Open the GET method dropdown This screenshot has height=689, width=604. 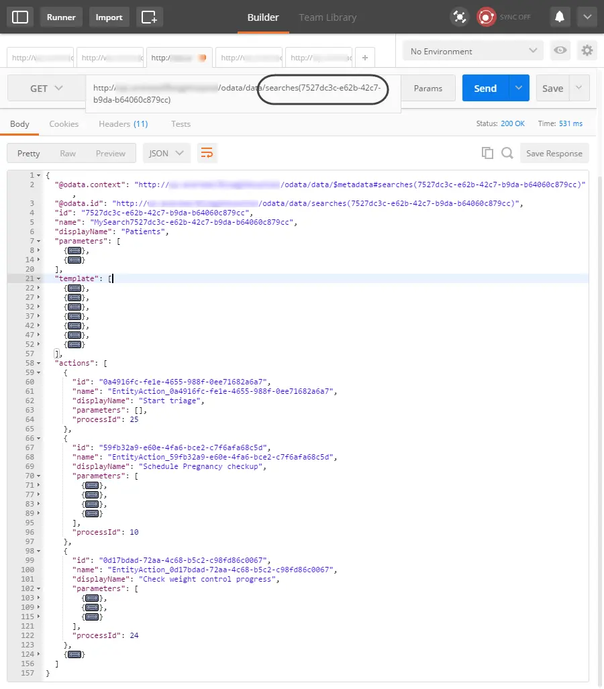[46, 89]
